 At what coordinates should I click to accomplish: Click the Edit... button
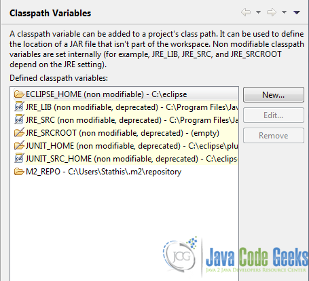pyautogui.click(x=274, y=115)
